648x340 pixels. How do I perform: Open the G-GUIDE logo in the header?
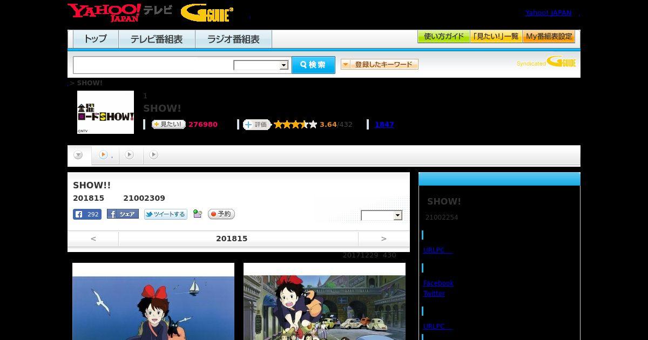207,13
